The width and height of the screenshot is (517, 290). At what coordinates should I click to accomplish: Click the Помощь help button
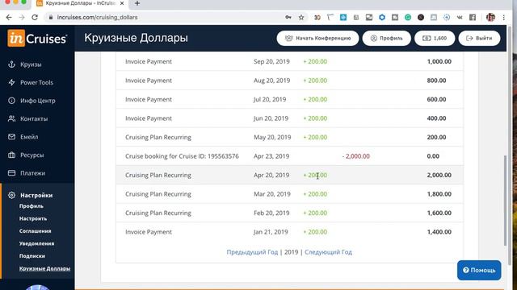coord(479,271)
